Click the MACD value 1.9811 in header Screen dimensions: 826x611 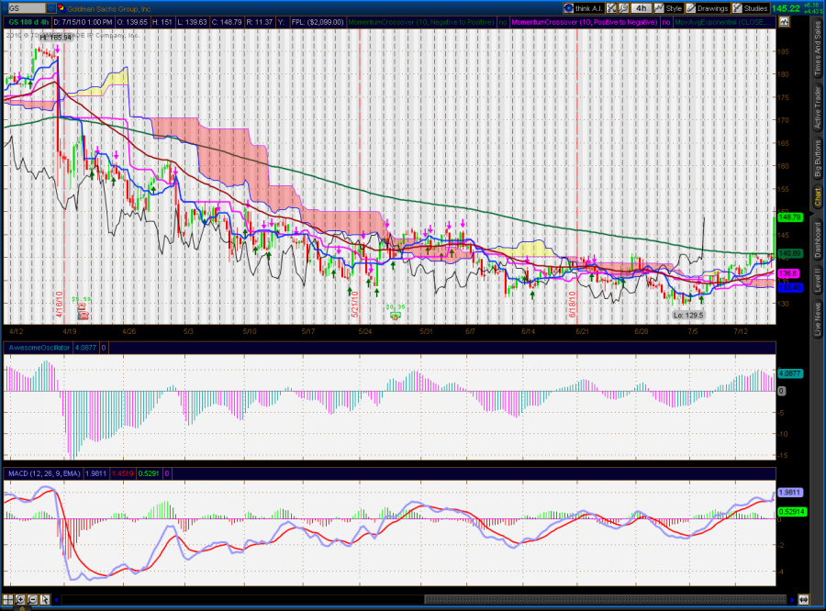[x=95, y=473]
